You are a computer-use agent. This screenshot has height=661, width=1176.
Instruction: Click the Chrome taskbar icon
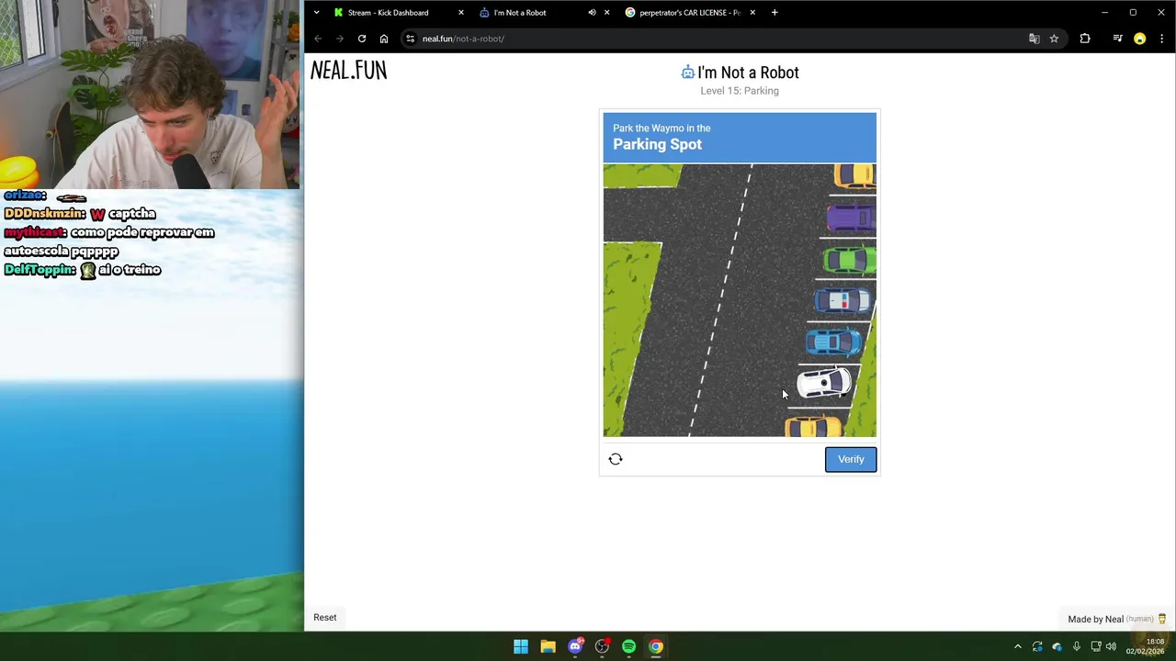click(656, 646)
